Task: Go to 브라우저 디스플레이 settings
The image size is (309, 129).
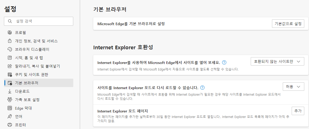Action: (39, 49)
